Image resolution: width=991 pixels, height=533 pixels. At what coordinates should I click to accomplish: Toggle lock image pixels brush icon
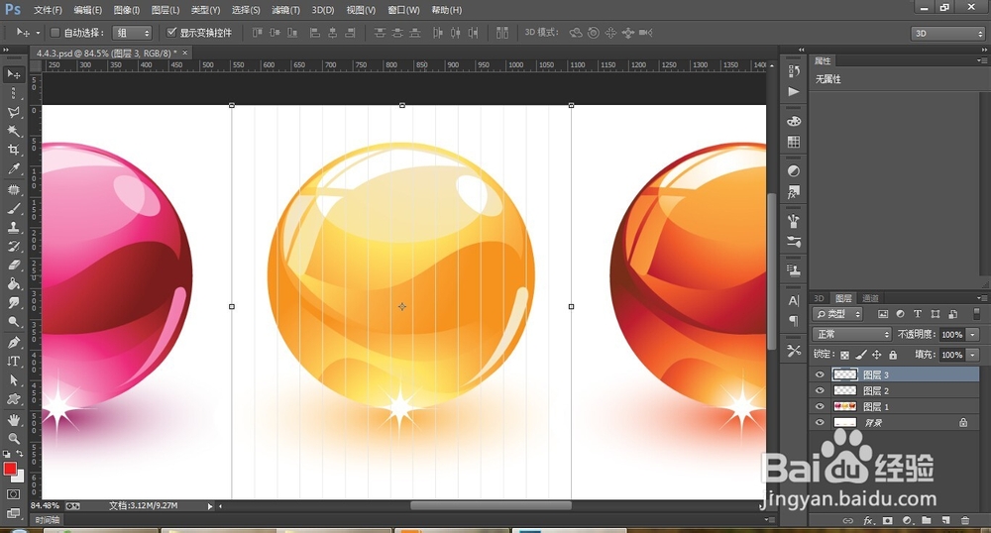(x=861, y=355)
